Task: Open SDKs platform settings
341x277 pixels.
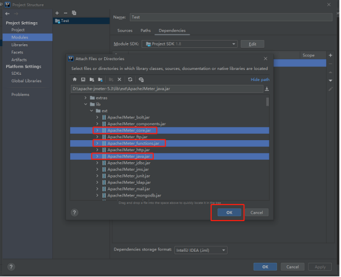Action: click(x=16, y=73)
